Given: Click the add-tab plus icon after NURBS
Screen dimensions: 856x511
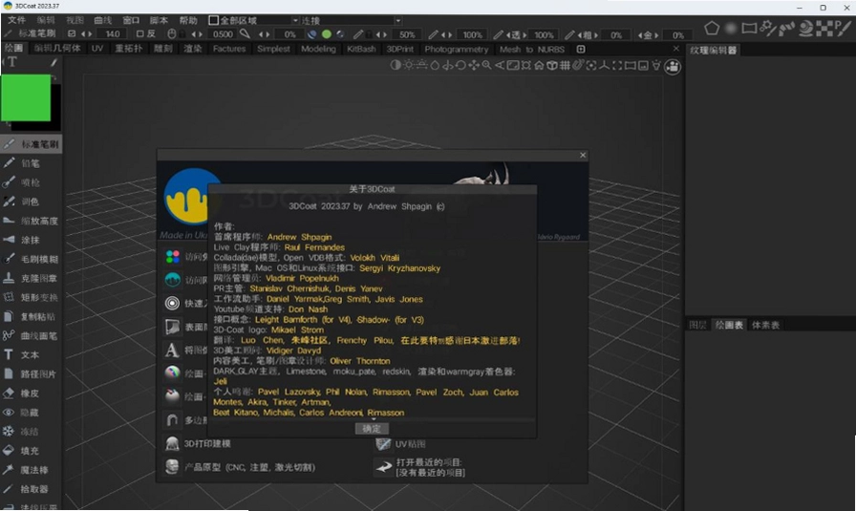Looking at the screenshot, I should [x=581, y=49].
